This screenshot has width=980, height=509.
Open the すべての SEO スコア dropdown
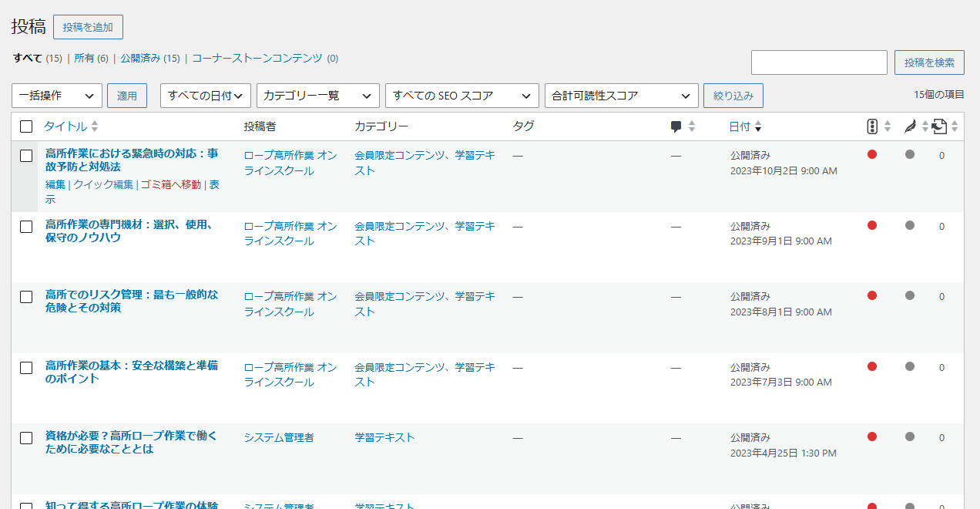462,96
